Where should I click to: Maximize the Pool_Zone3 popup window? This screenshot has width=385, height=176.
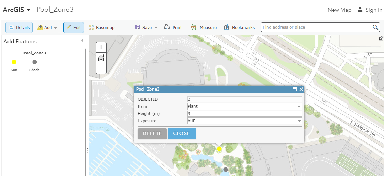pyautogui.click(x=295, y=89)
